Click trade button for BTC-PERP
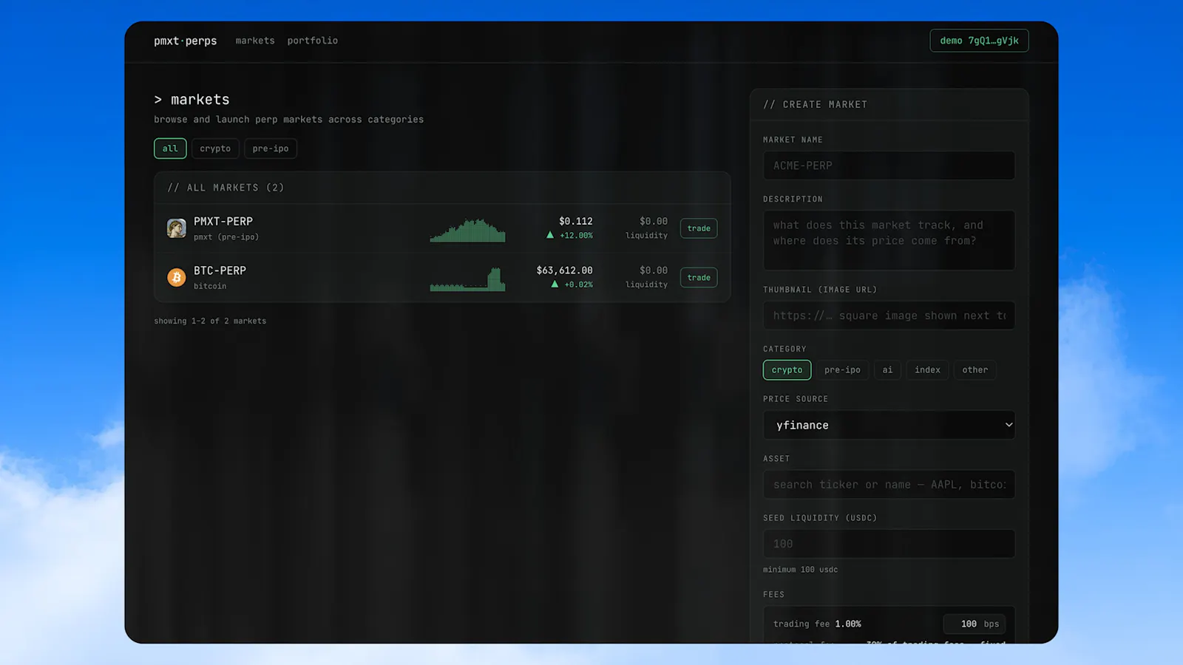The width and height of the screenshot is (1183, 665). pyautogui.click(x=699, y=278)
